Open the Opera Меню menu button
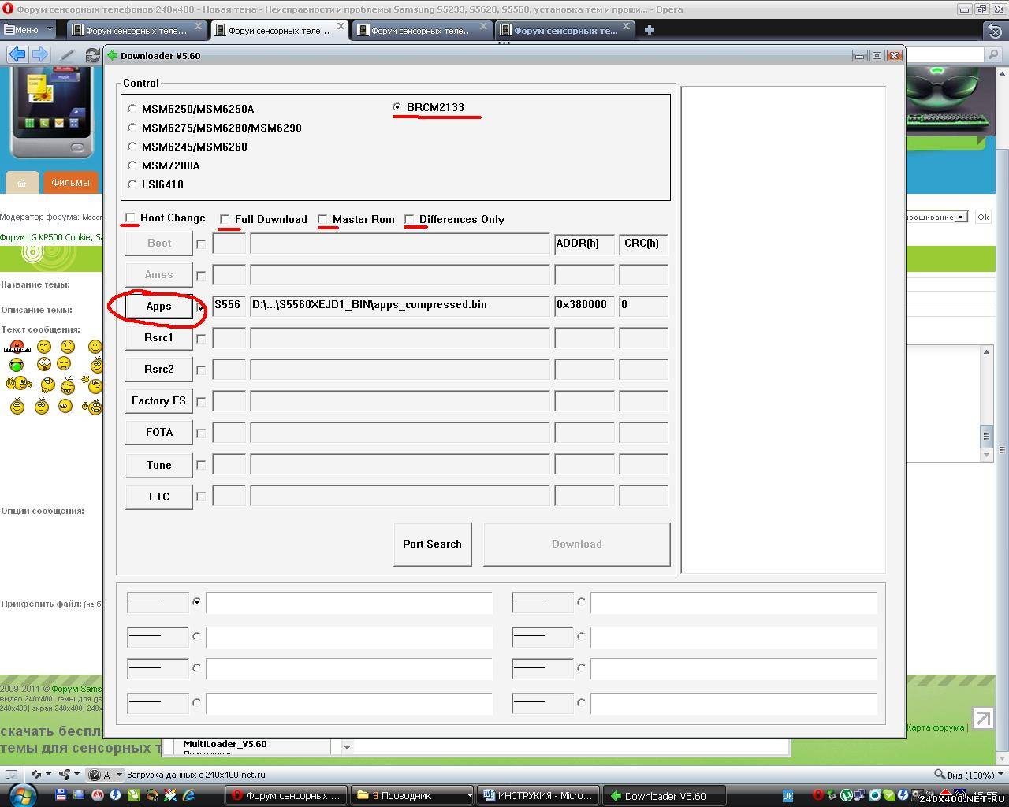 click(28, 30)
